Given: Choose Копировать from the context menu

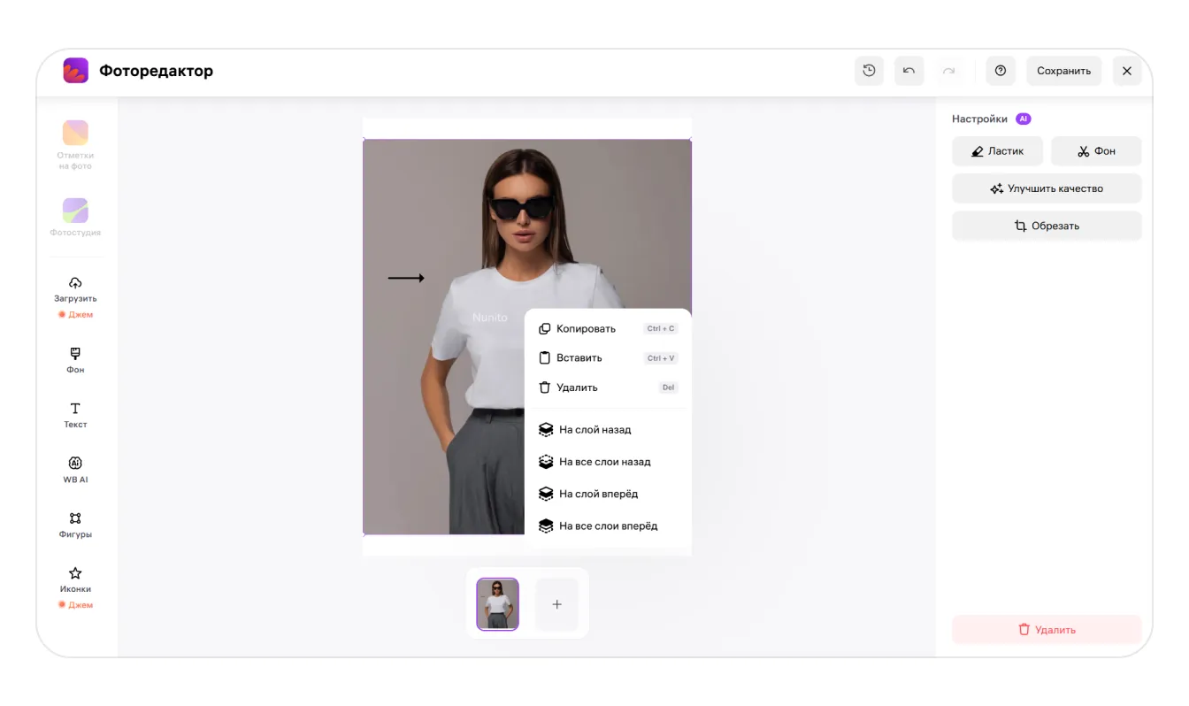Looking at the screenshot, I should [586, 328].
